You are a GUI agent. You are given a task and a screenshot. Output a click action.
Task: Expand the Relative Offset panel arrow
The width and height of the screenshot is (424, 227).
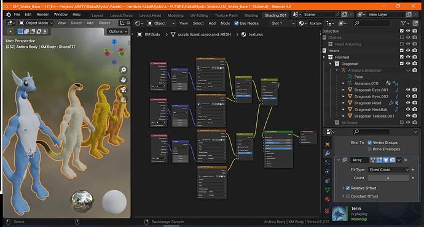click(343, 188)
